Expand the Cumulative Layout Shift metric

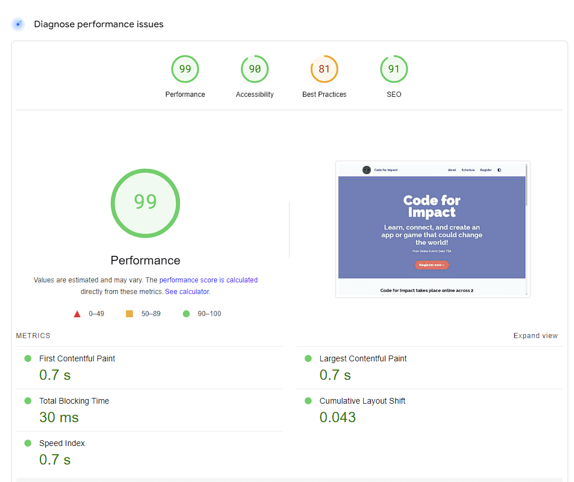coord(362,401)
